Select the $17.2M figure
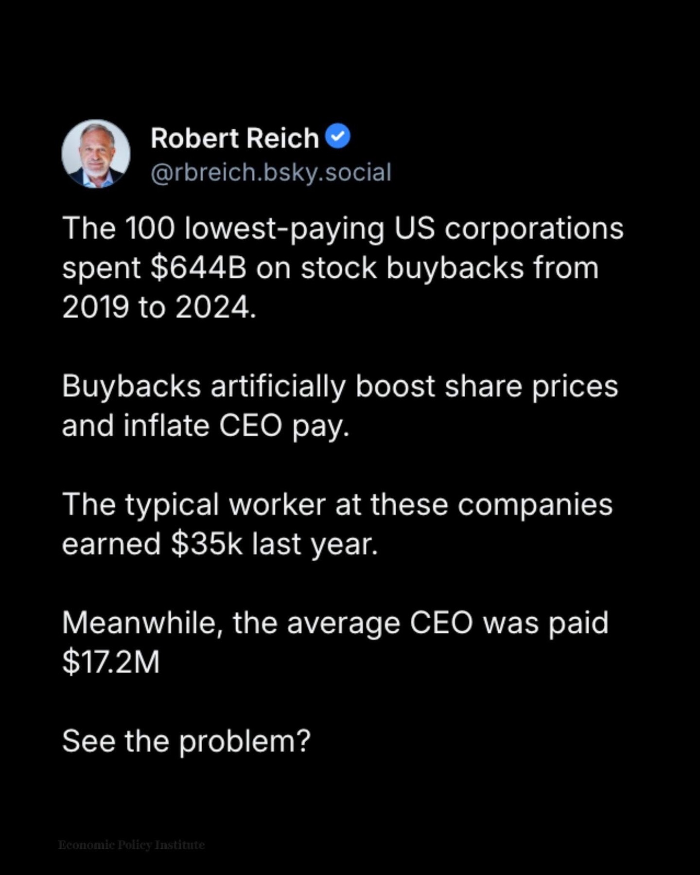 point(111,662)
